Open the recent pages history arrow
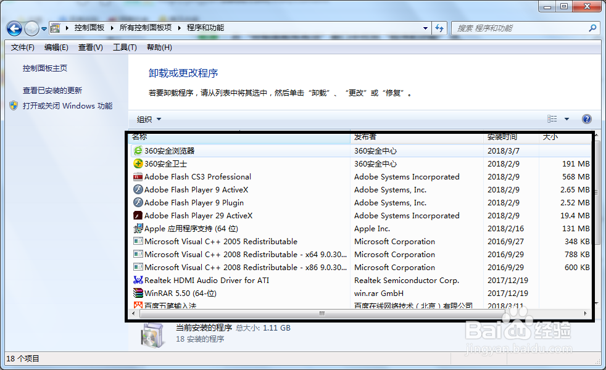This screenshot has width=606, height=370. pos(44,28)
